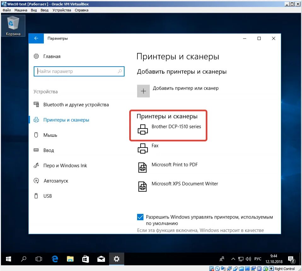
Task: Click VirtualBox video capture status icon
Action: (x=253, y=268)
